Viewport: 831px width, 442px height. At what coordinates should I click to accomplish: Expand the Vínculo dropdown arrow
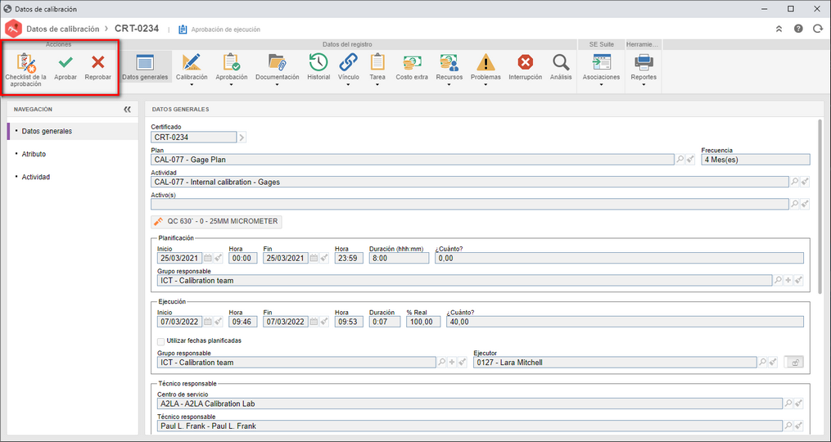point(348,85)
